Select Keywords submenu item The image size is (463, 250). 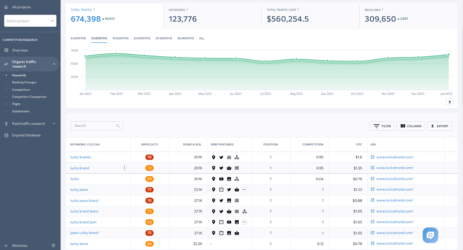19,75
